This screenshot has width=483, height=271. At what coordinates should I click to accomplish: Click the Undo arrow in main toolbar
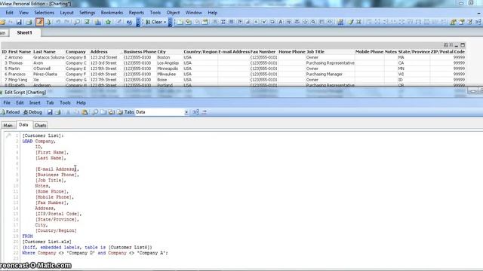[58, 22]
